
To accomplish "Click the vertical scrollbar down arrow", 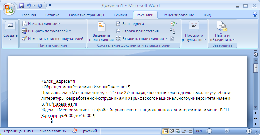I will (256, 107).
